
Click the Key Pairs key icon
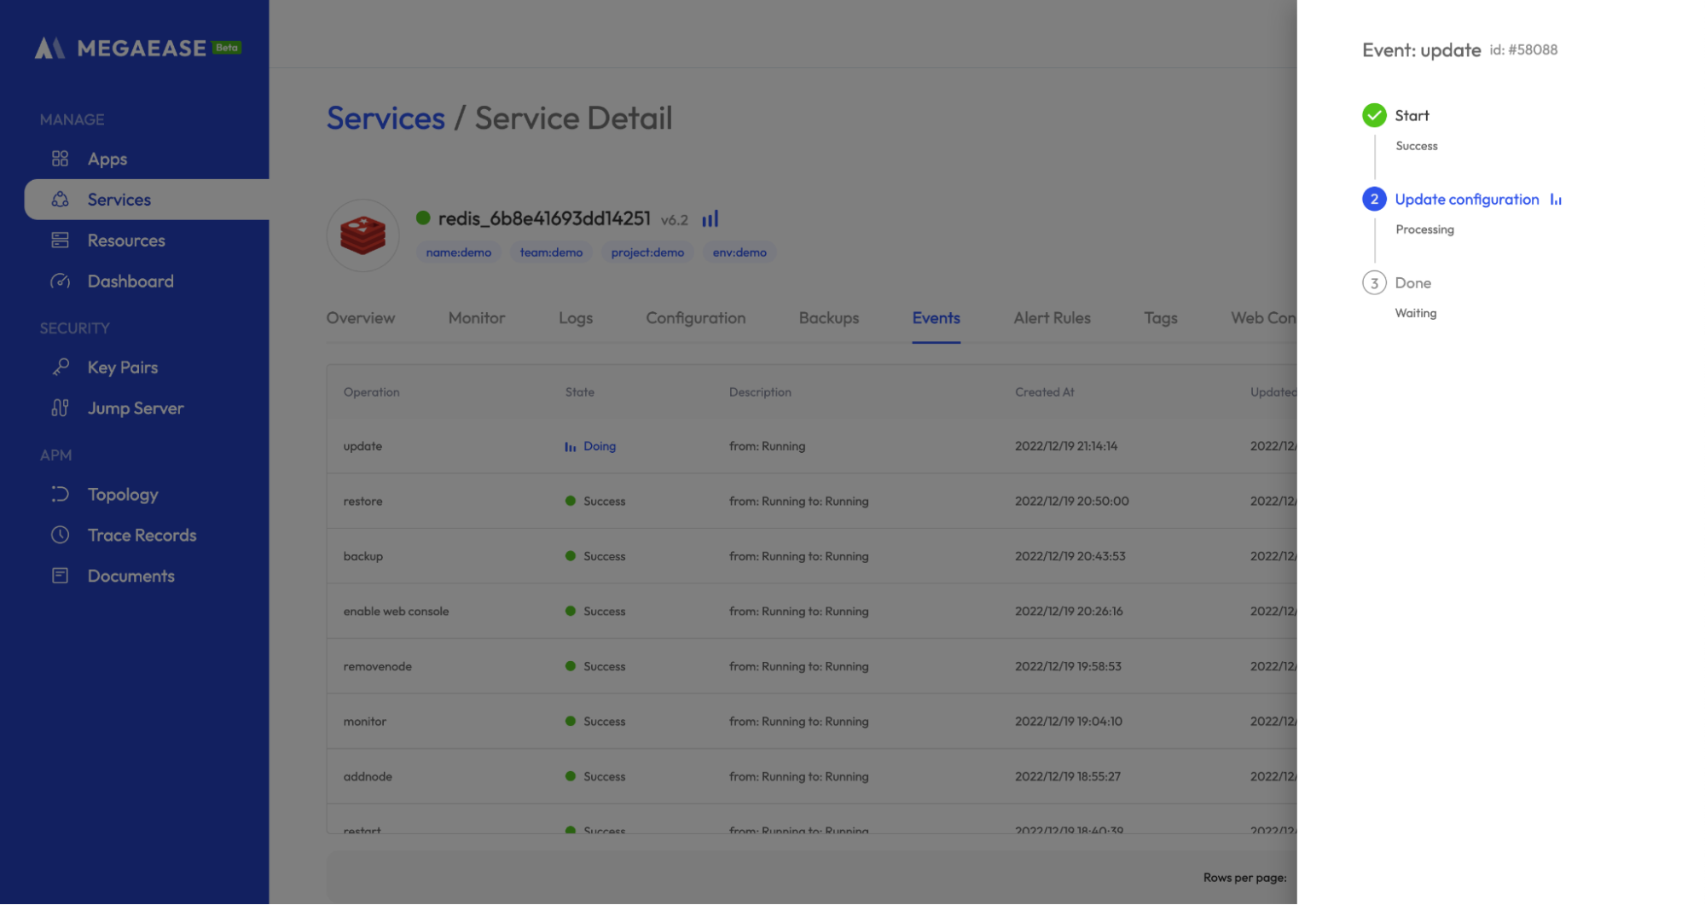60,368
